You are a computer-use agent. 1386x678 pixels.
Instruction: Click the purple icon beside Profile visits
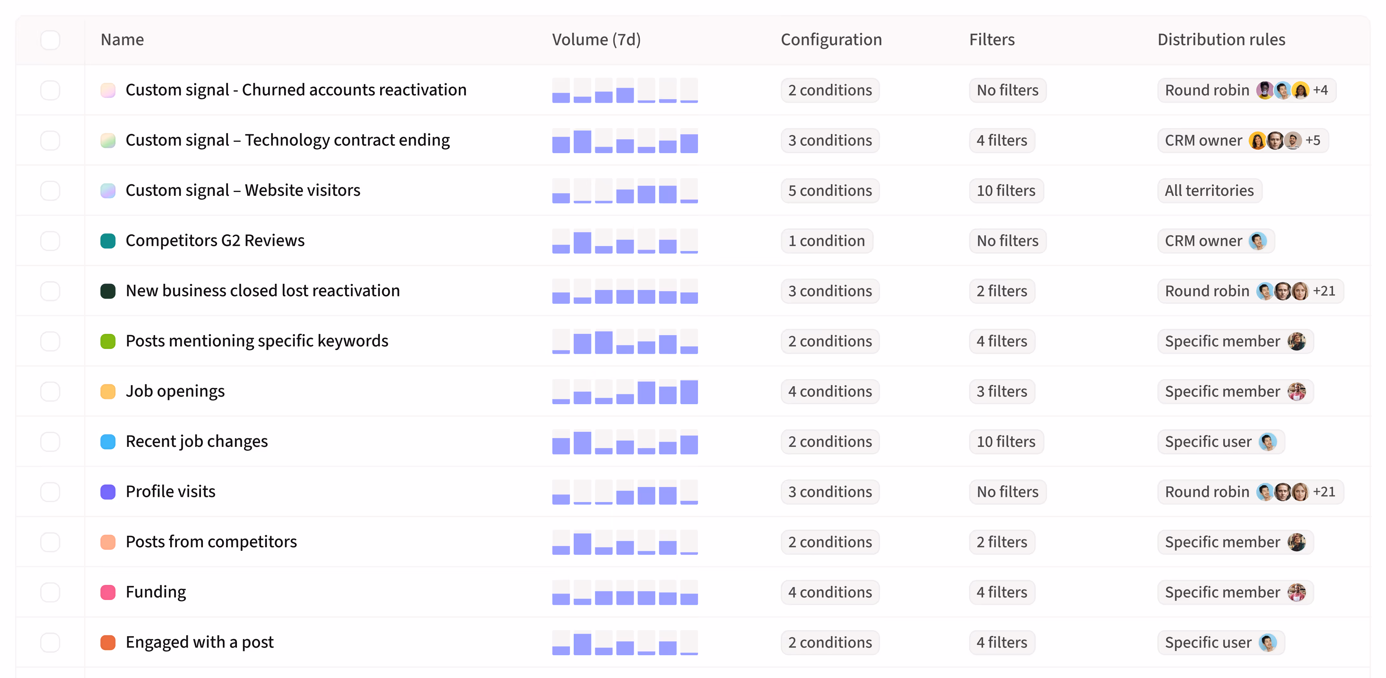pyautogui.click(x=108, y=492)
